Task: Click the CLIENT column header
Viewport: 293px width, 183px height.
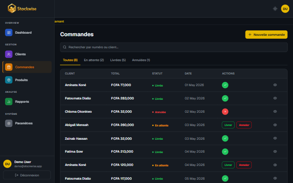Action: pyautogui.click(x=70, y=74)
